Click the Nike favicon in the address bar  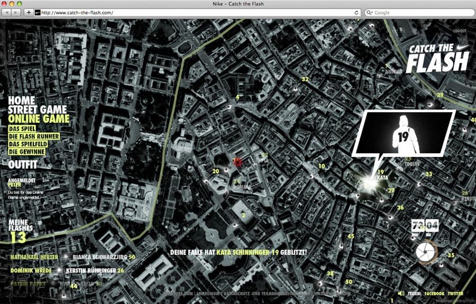pyautogui.click(x=38, y=13)
